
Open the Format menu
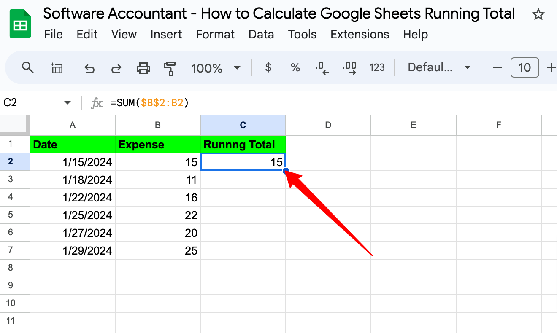(215, 34)
